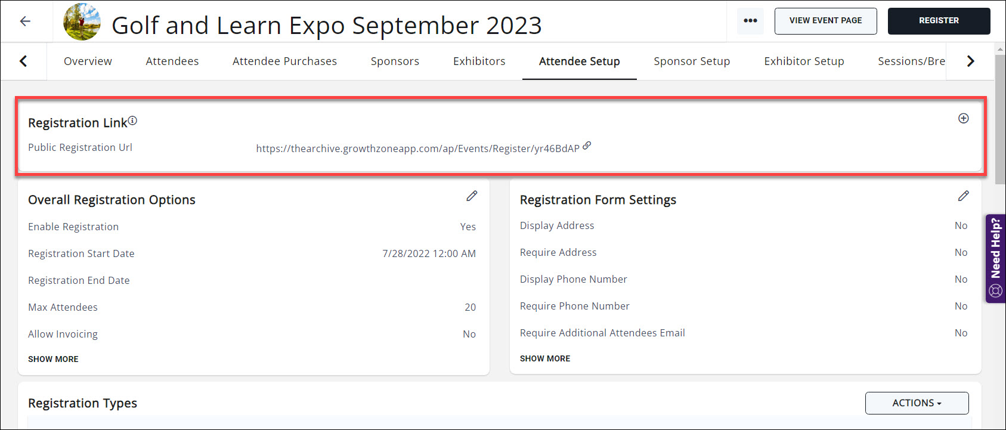Edit Registration Form Settings with the pencil icon
1006x430 pixels.
pyautogui.click(x=963, y=196)
